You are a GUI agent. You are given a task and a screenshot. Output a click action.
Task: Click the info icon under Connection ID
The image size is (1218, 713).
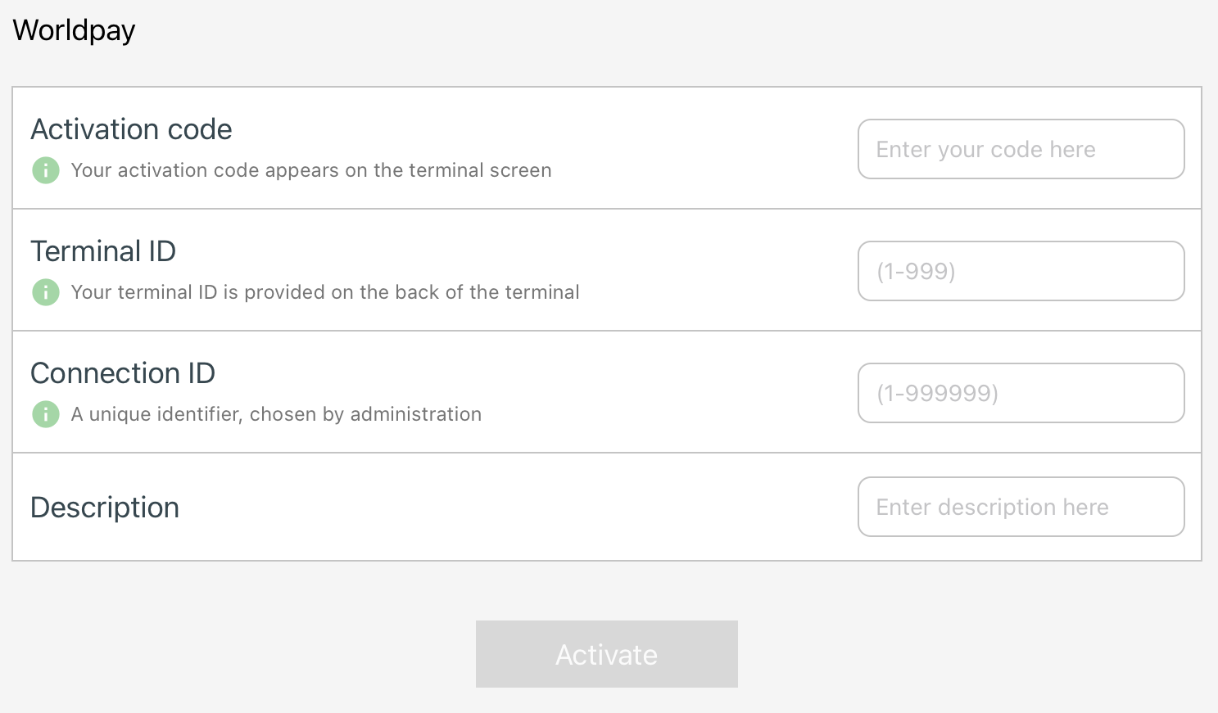[46, 414]
